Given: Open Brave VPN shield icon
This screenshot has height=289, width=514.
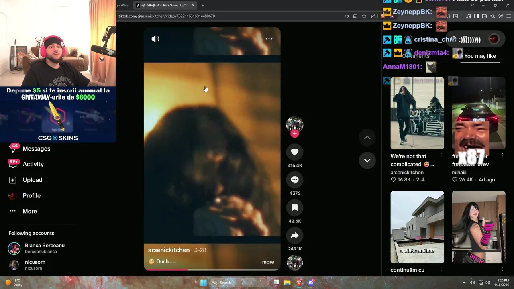Looking at the screenshot, I should 500,16.
